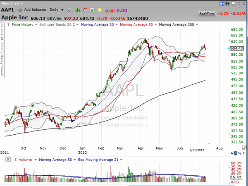Image resolution: width=248 pixels, height=186 pixels.
Task: Click the gray arrow beside the 630.00 price level
Action: point(229,41)
